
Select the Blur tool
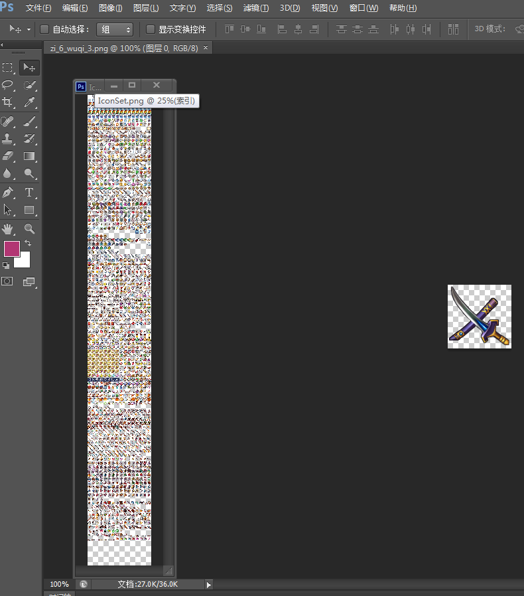coord(7,173)
